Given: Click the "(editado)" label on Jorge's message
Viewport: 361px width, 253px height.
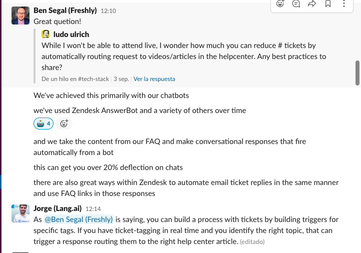Looking at the screenshot, I should tap(252, 241).
